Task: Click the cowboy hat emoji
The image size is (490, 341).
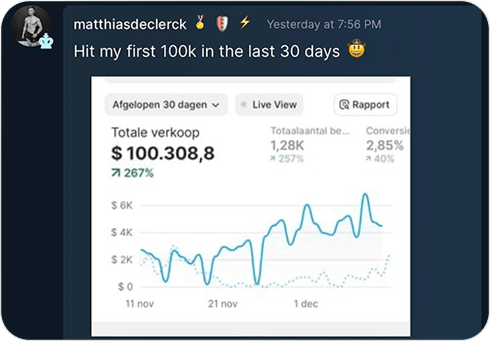Action: click(x=355, y=51)
